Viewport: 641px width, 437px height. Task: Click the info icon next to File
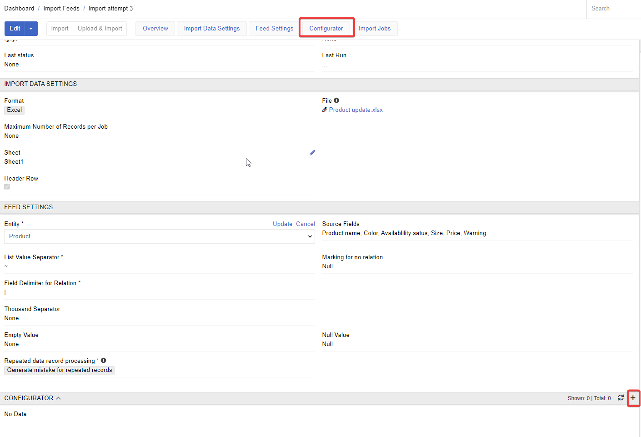tap(336, 100)
